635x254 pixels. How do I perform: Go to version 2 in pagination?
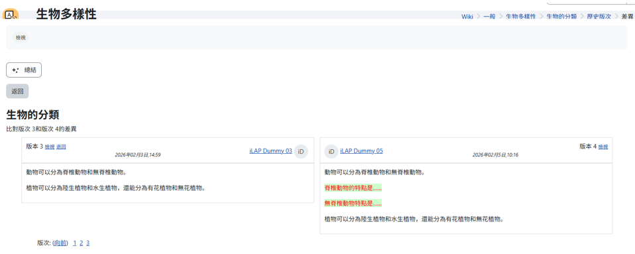point(81,243)
